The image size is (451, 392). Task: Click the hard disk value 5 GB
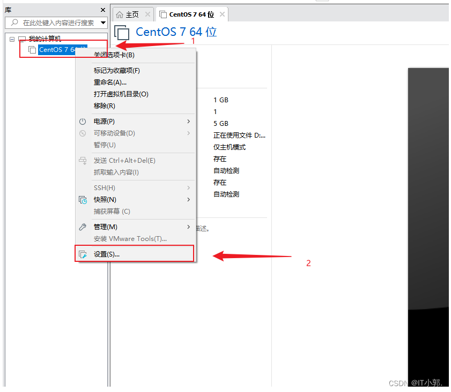click(x=221, y=124)
